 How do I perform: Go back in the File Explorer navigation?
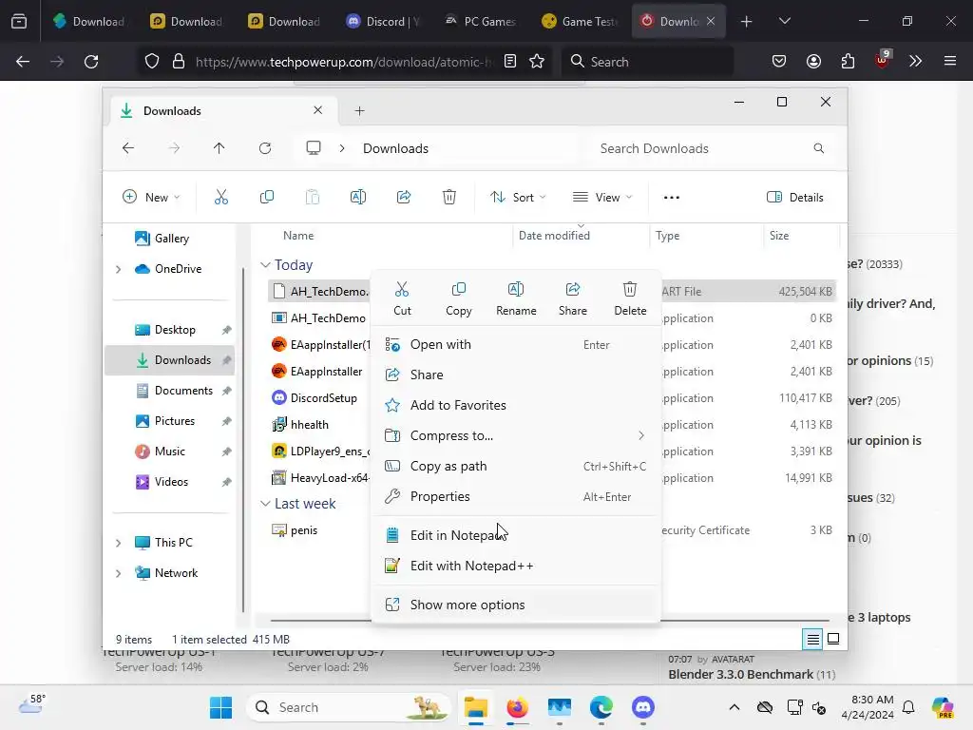coord(128,147)
